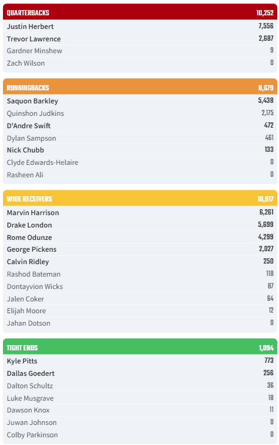Click Clyde Edwards-Helaire's name
The image size is (279, 445).
[x=43, y=163]
